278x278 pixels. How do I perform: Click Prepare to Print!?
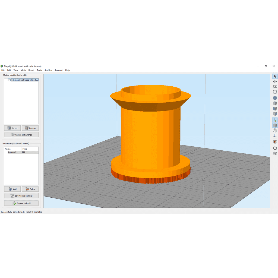[x=21, y=203]
